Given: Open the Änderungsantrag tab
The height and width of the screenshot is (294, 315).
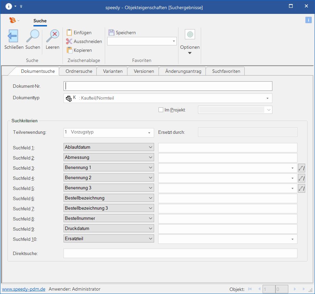Looking at the screenshot, I should 183,71.
